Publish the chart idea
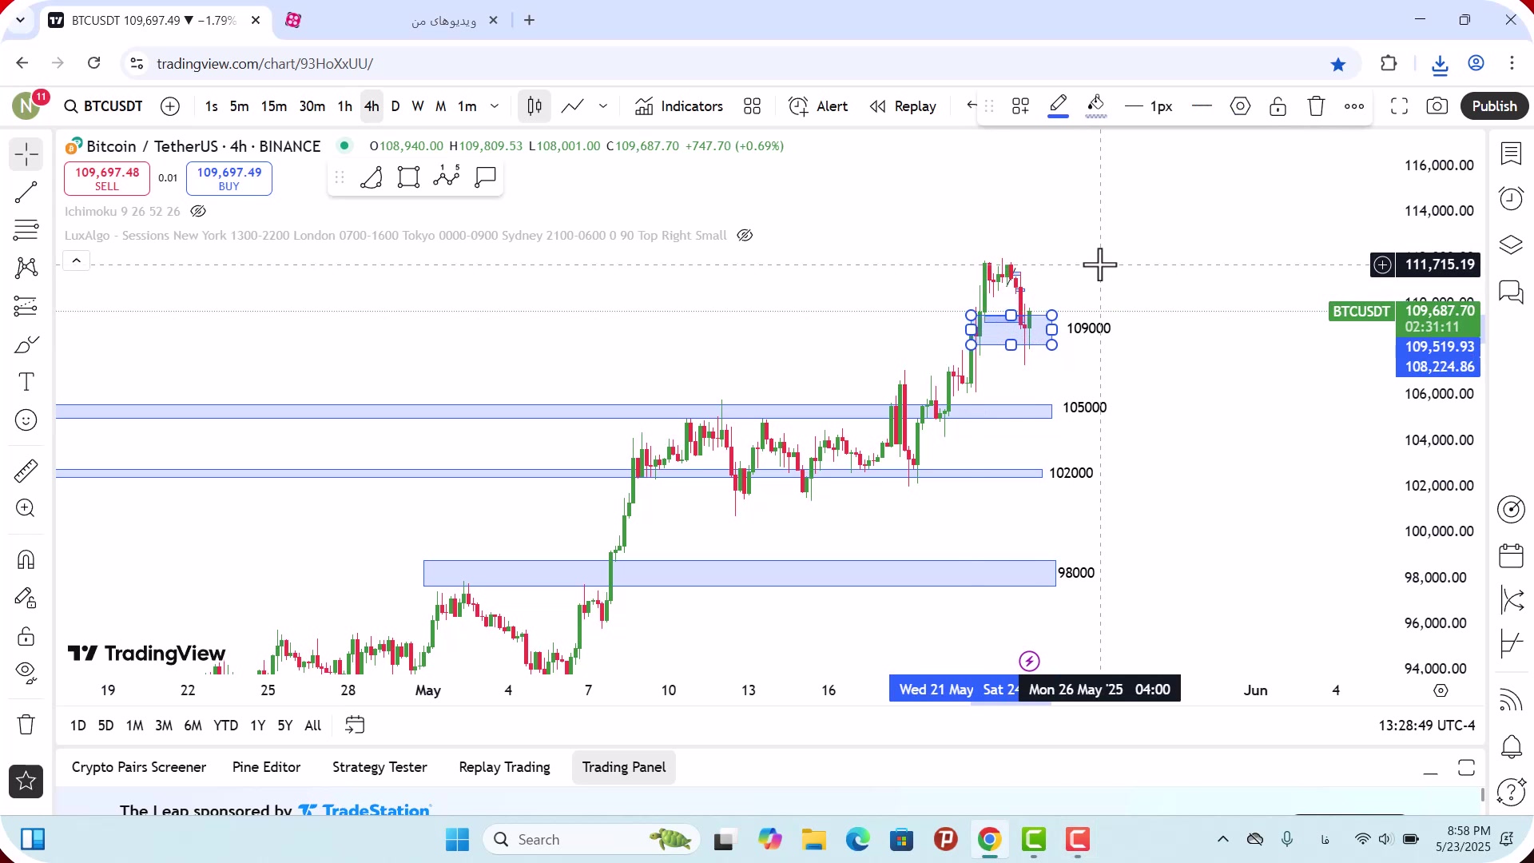Viewport: 1534px width, 863px height. [x=1494, y=106]
